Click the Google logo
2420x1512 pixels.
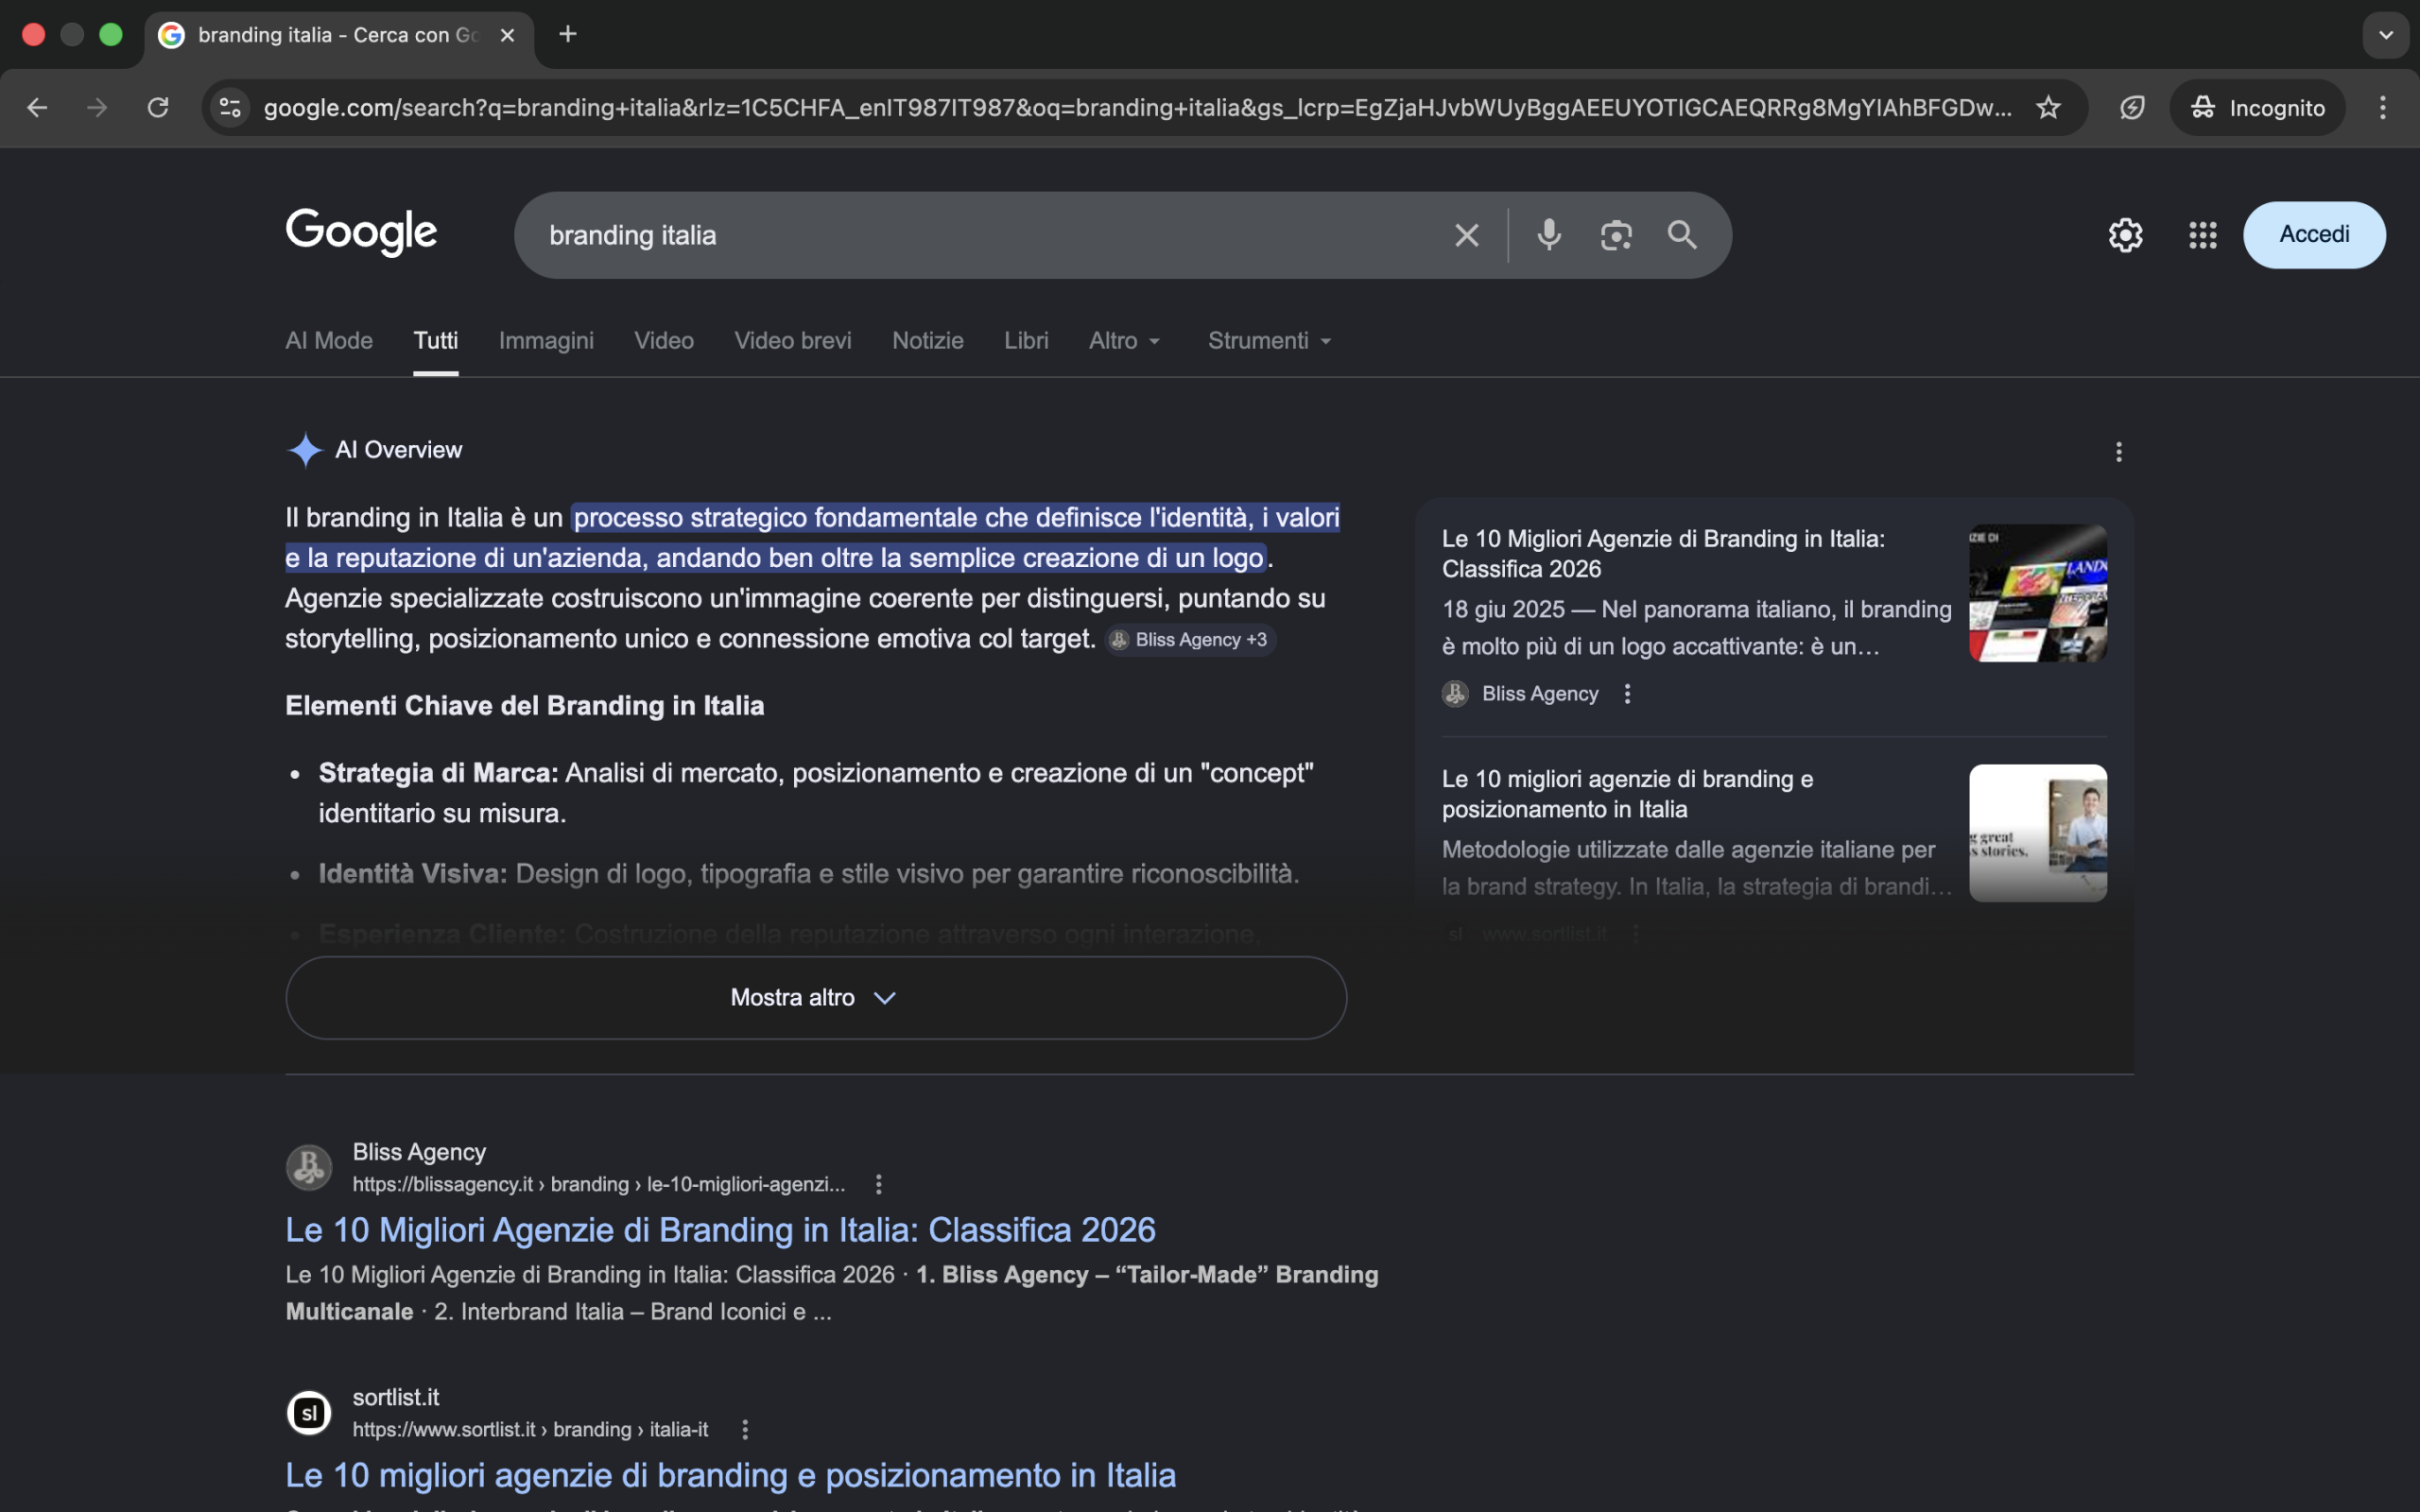pyautogui.click(x=361, y=233)
